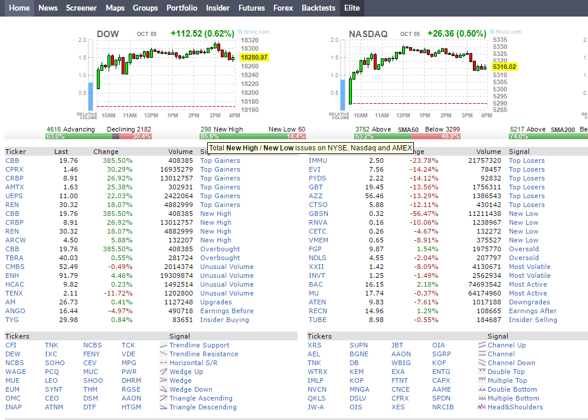Click the Triangle Ascending pattern icon

click(x=163, y=398)
